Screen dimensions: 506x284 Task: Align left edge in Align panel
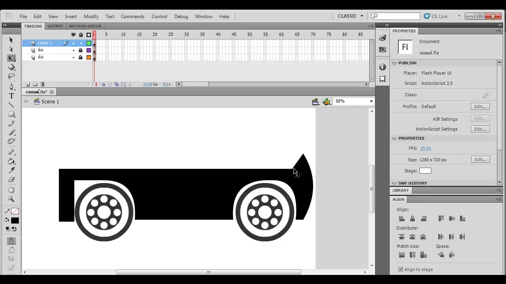coord(402,219)
